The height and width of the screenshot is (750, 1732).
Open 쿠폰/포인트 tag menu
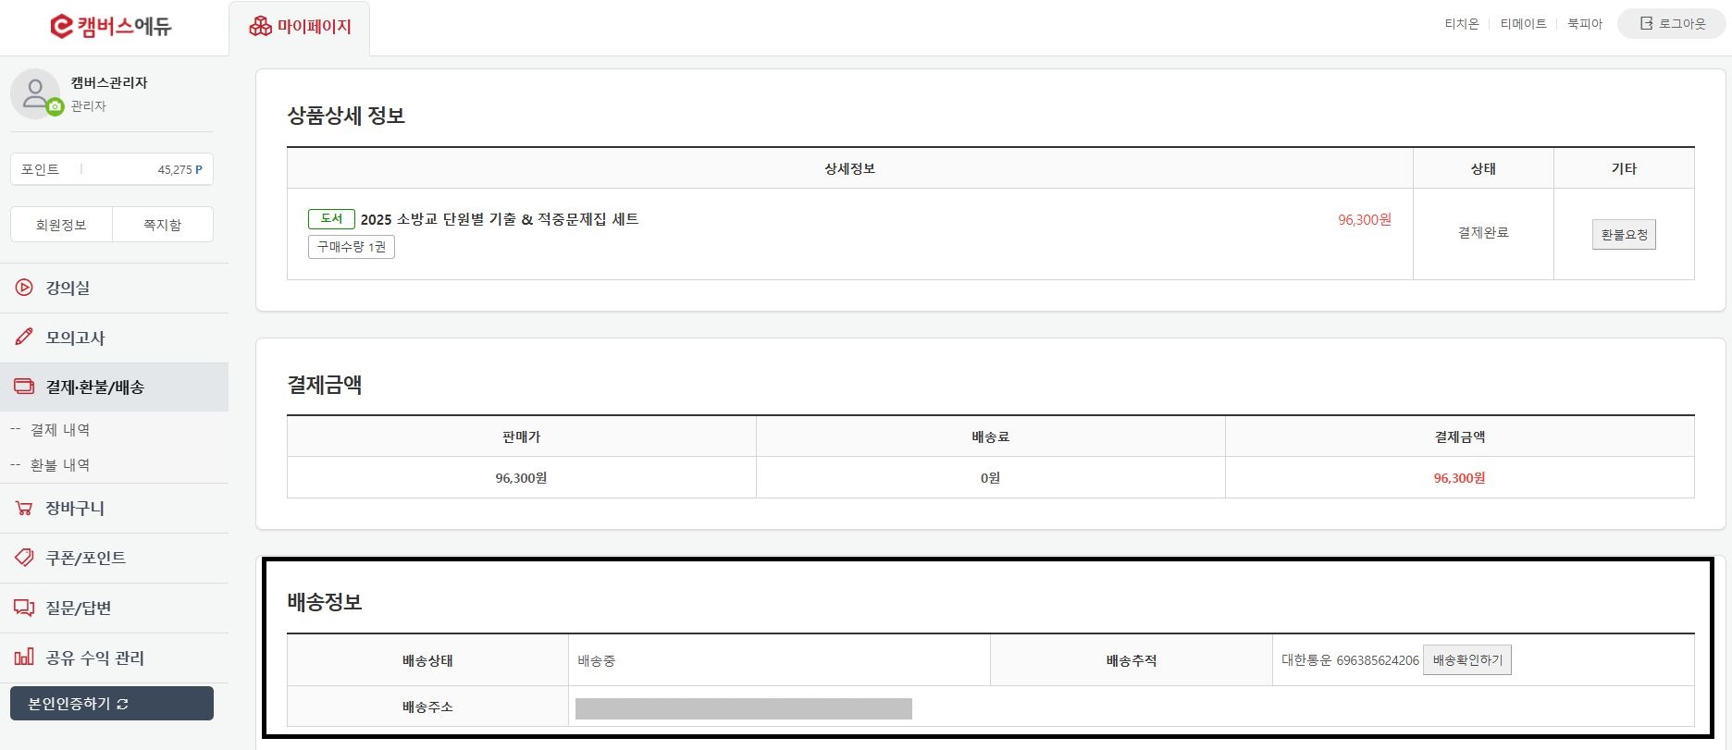85,558
